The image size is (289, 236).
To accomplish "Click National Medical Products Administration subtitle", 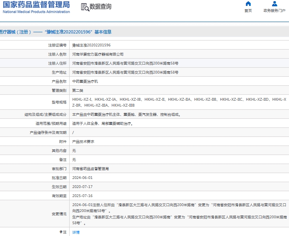I will pyautogui.click(x=36, y=12).
